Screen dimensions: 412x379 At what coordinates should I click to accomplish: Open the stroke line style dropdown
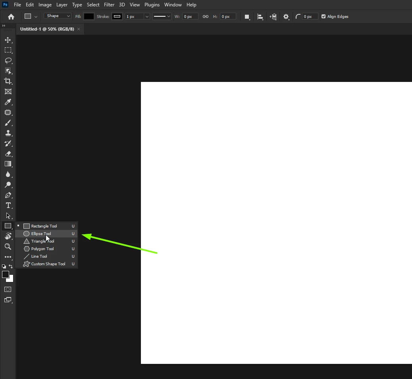click(x=162, y=16)
